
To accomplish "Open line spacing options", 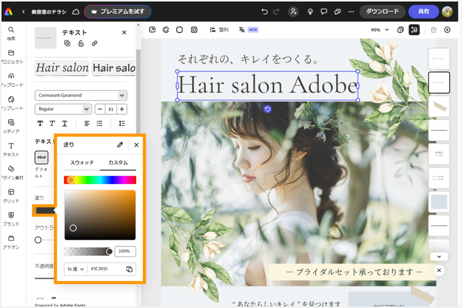I will pyautogui.click(x=122, y=123).
